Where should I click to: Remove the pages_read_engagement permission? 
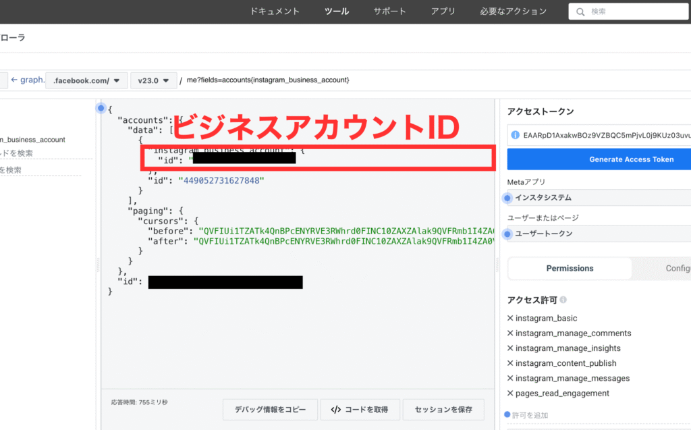click(x=510, y=393)
